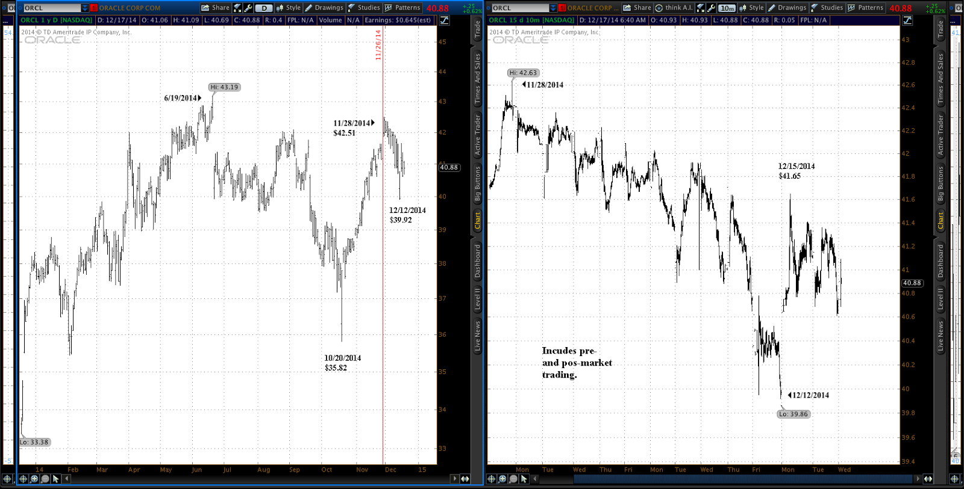
Task: Select pointer cursor tool below left chart
Action: (56, 479)
